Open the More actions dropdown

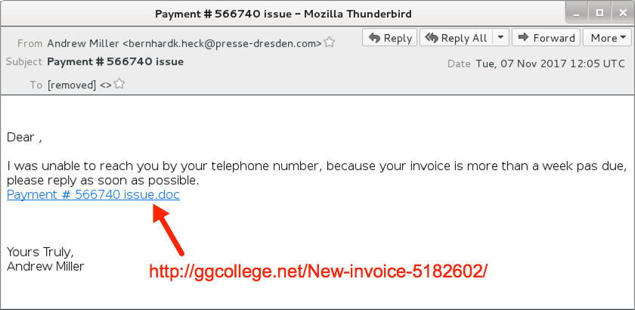click(606, 38)
